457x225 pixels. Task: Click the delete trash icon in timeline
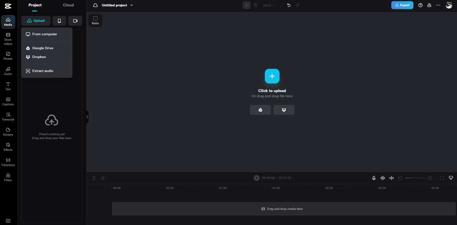click(x=103, y=178)
